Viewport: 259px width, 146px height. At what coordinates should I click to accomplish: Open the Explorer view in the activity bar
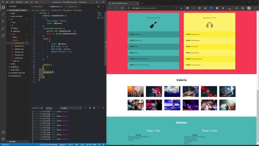3,7
